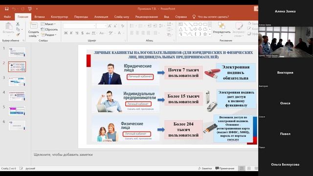Screen dimensions: 313x176
Task: Customize quick access toolbar dropdown arrow
Action: click(37, 9)
